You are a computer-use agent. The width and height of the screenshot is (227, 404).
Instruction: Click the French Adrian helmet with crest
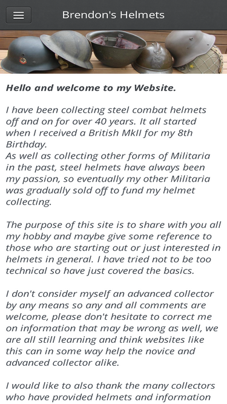point(154,59)
